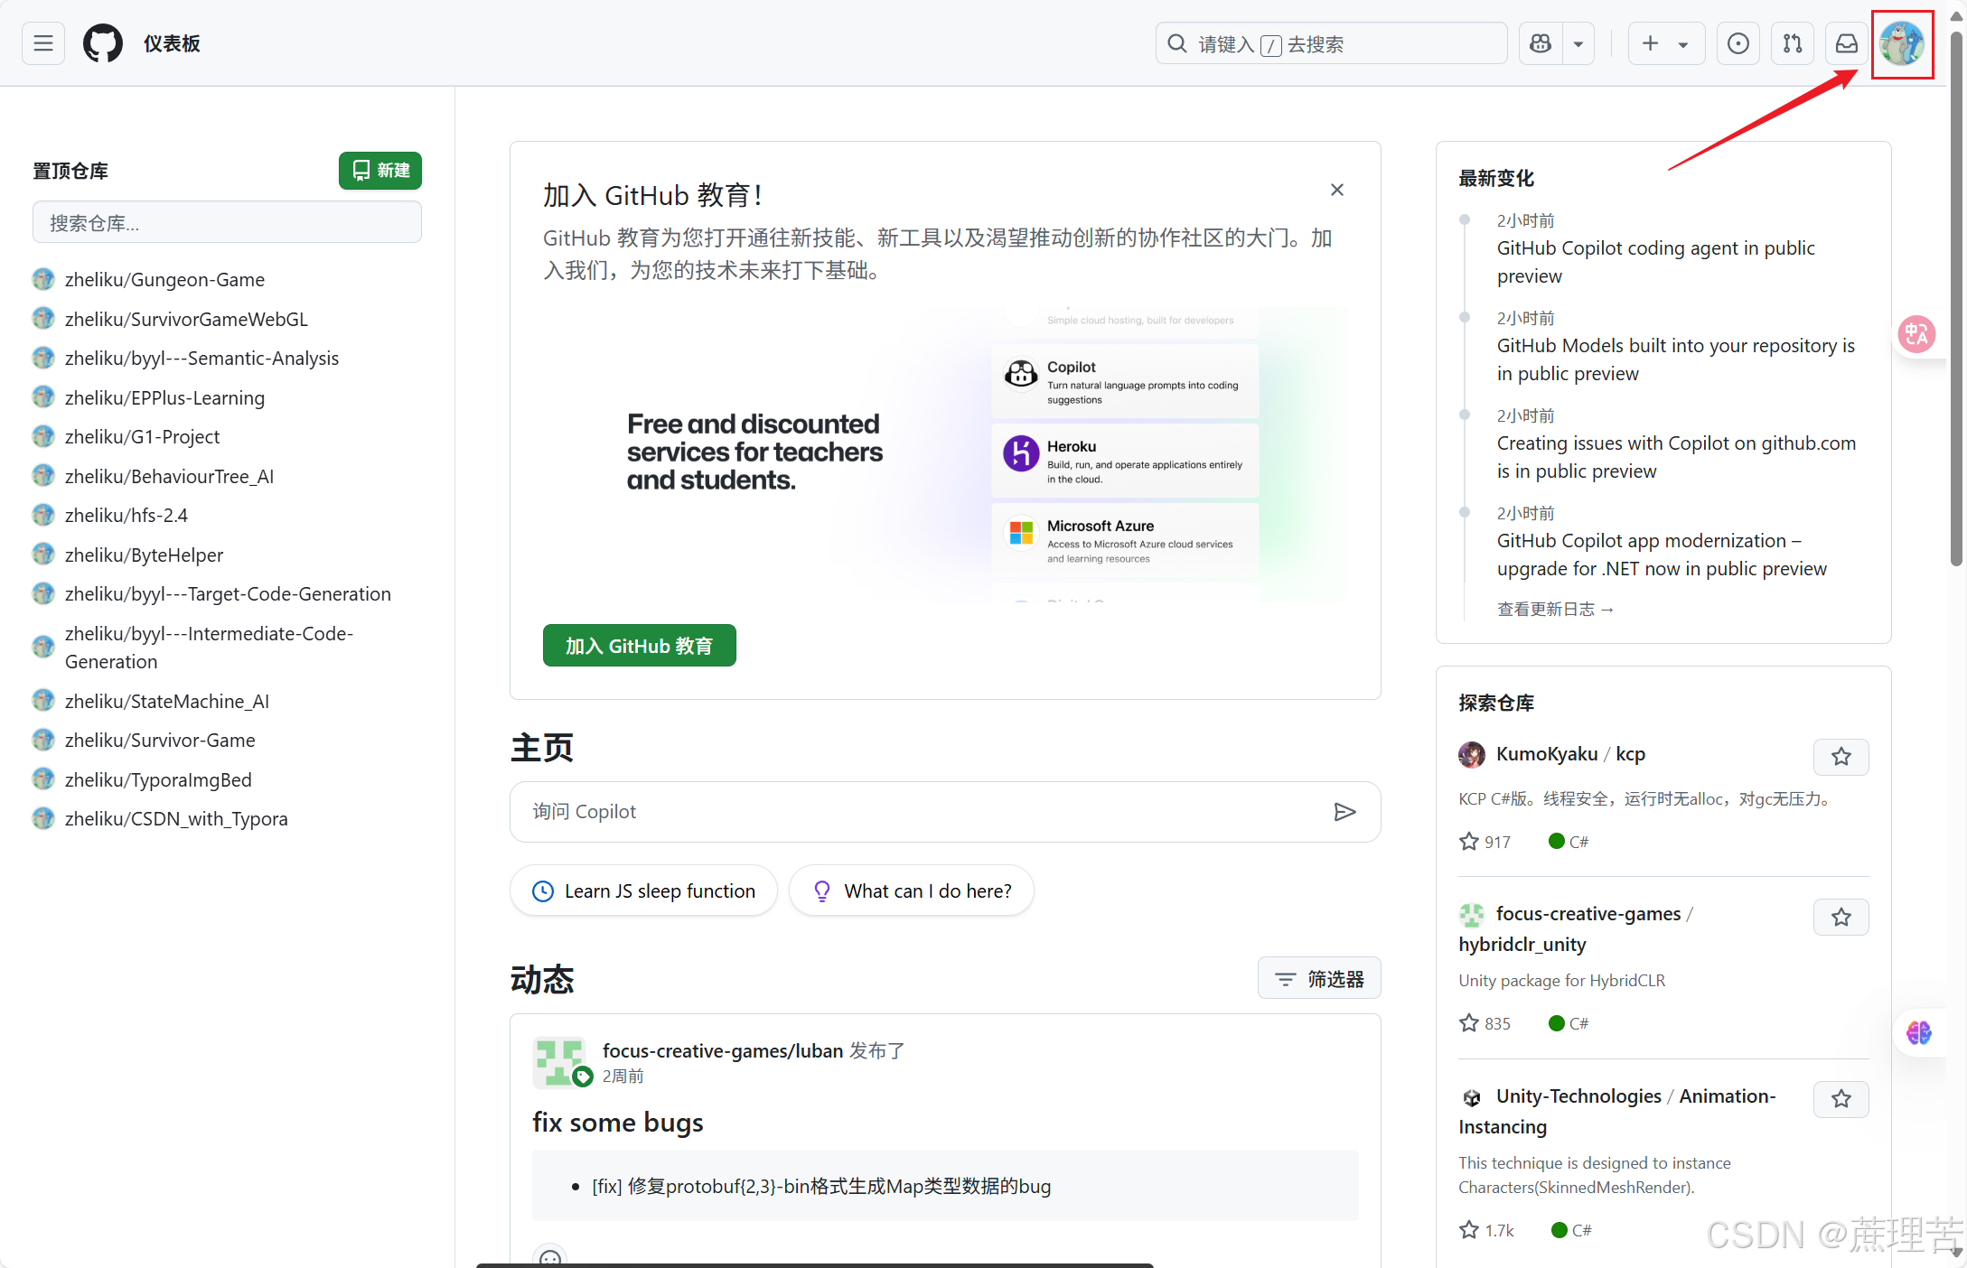
Task: Click the GitHub logo icon
Action: [x=102, y=43]
